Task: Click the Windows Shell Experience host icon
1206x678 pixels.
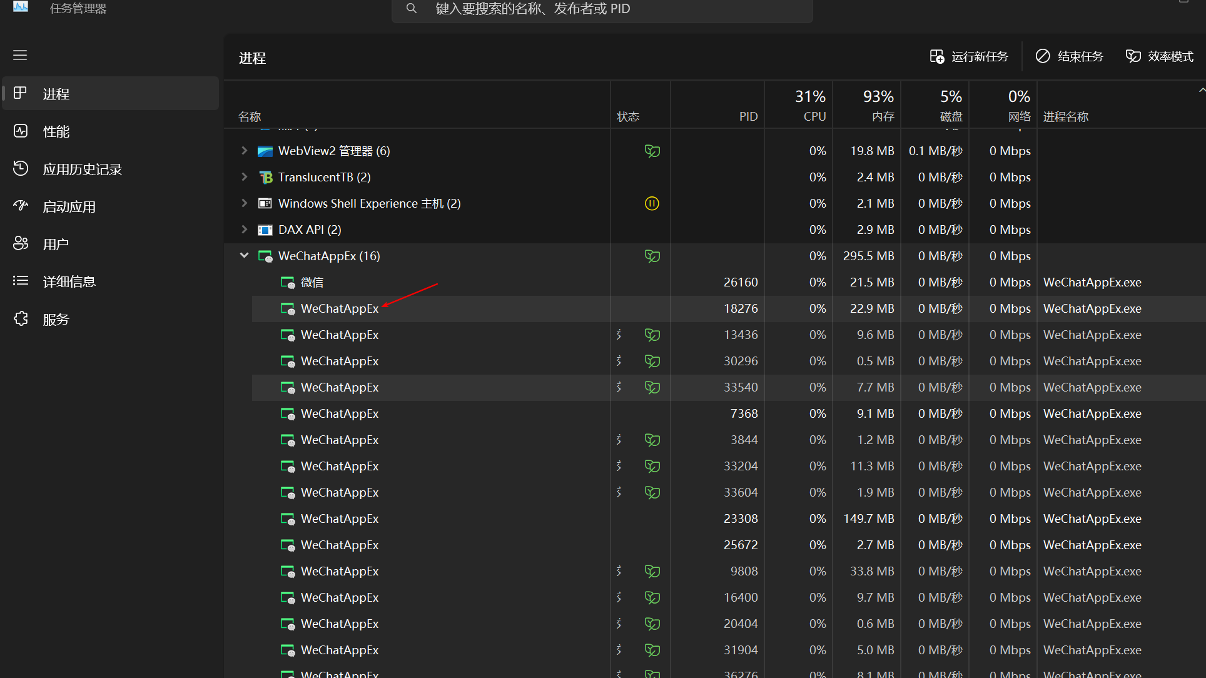Action: [265, 203]
